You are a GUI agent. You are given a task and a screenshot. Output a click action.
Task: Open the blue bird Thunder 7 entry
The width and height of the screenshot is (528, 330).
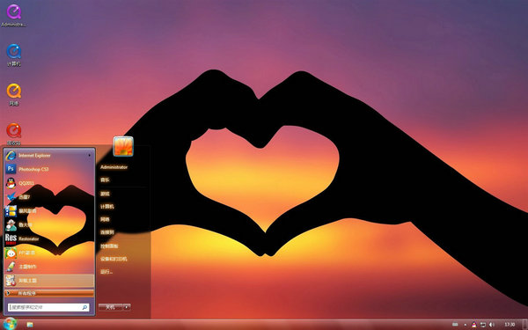[x=49, y=197]
